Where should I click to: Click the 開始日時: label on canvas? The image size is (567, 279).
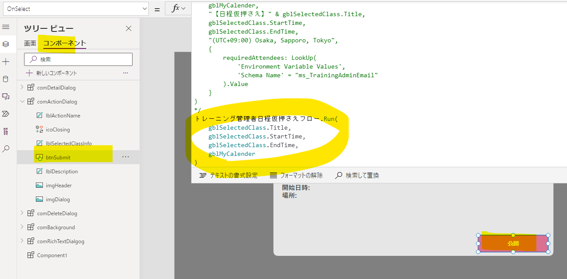[296, 188]
